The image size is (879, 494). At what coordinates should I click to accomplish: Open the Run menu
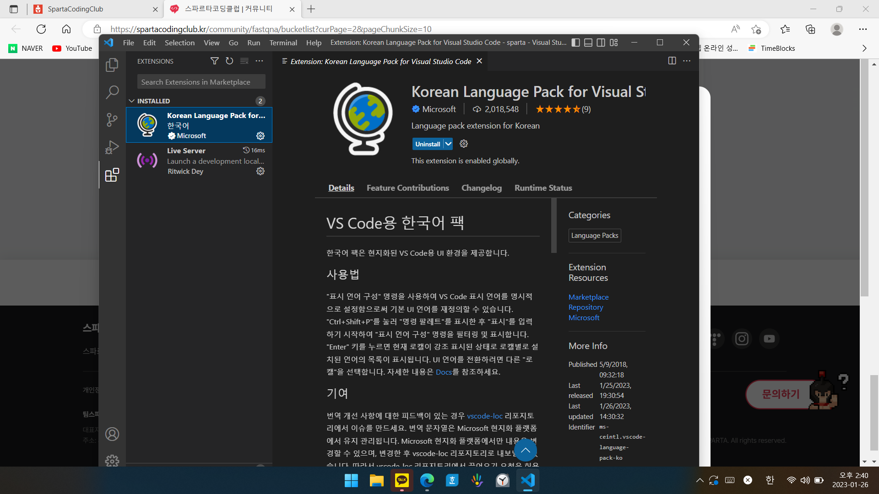(254, 43)
